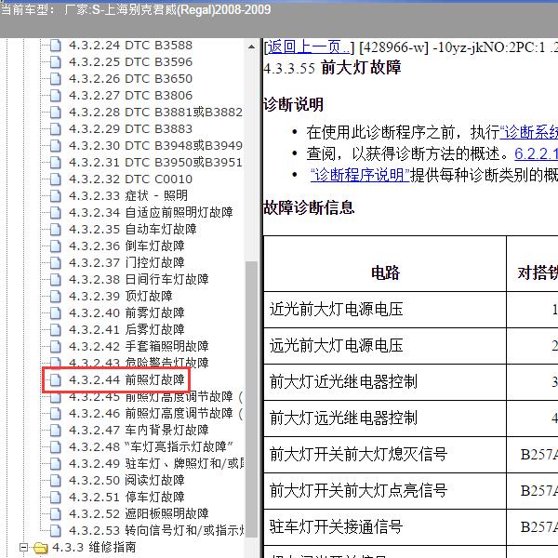
Task: Collapse the 4.3.3 维修指南 tree node
Action: 23,547
